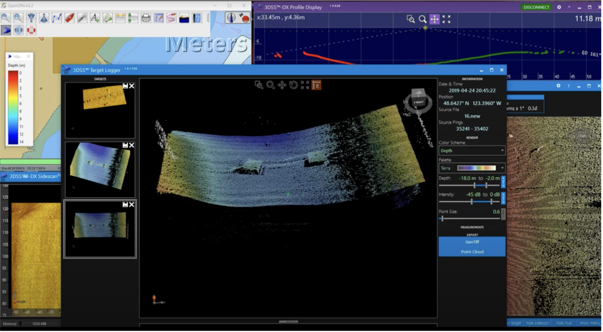Image resolution: width=603 pixels, height=332 pixels.
Task: Click the magnifier zoom icon in Profile Display
Action: tap(422, 19)
